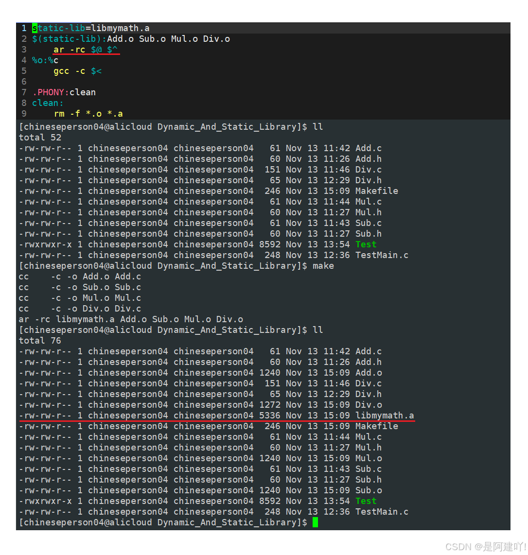Click 'total 52' in the first listing
This screenshot has height=555, width=528.
tap(40, 138)
